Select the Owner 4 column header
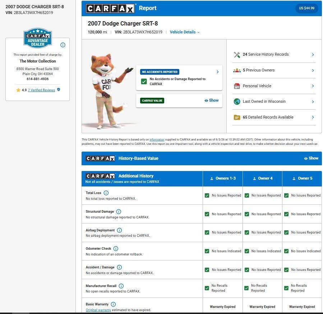Viewport: 323px width, 314px height. coord(262,179)
